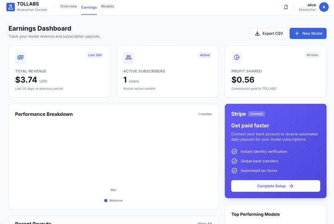
Task: Click the arrow icon in Complete Setup
Action: click(291, 186)
